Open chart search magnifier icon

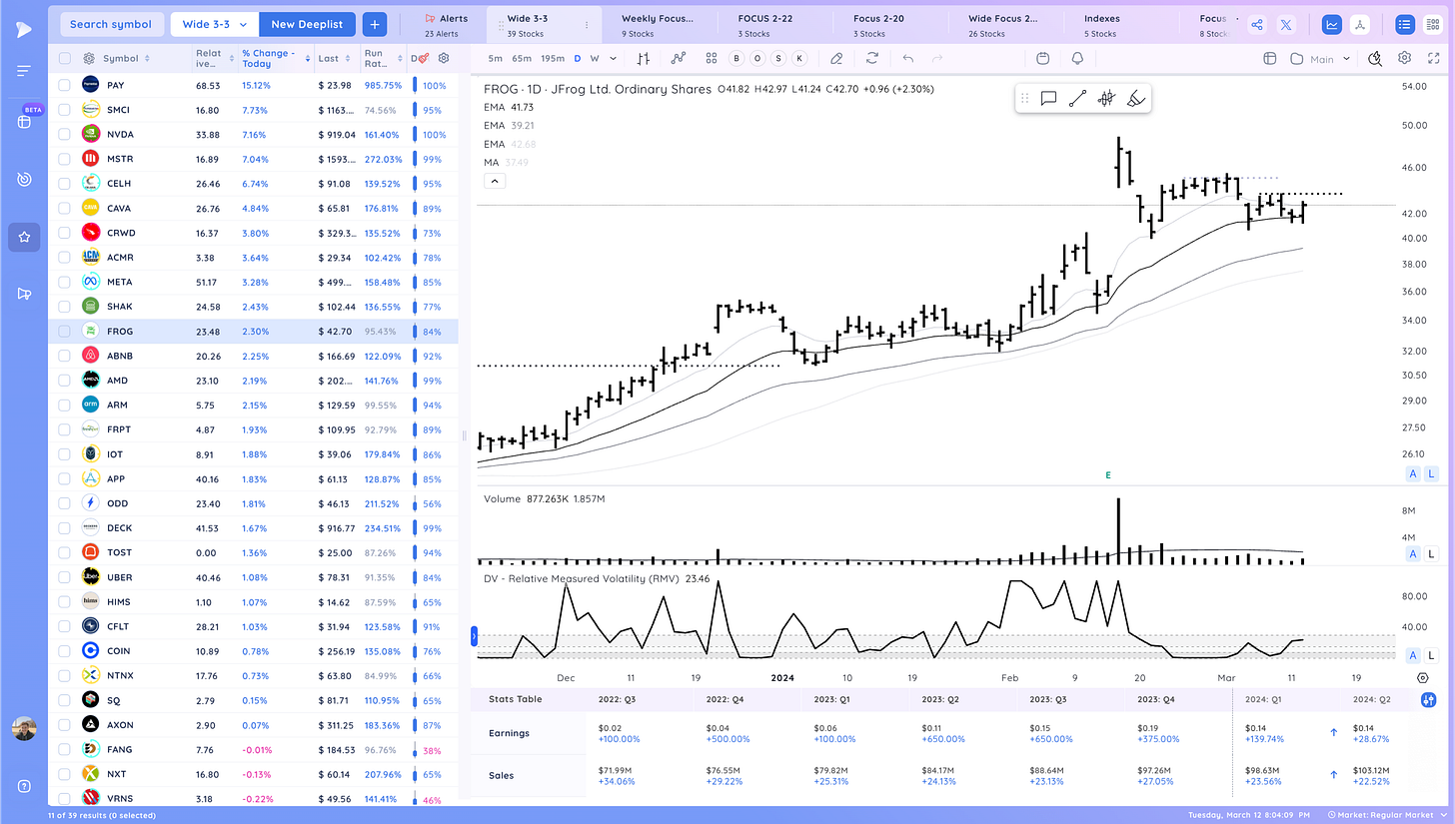(1375, 58)
